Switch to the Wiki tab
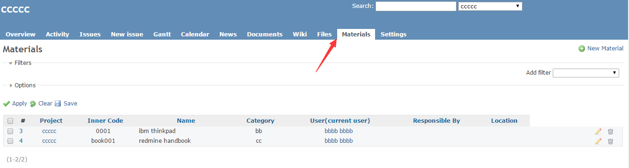The height and width of the screenshot is (168, 629). [x=300, y=34]
